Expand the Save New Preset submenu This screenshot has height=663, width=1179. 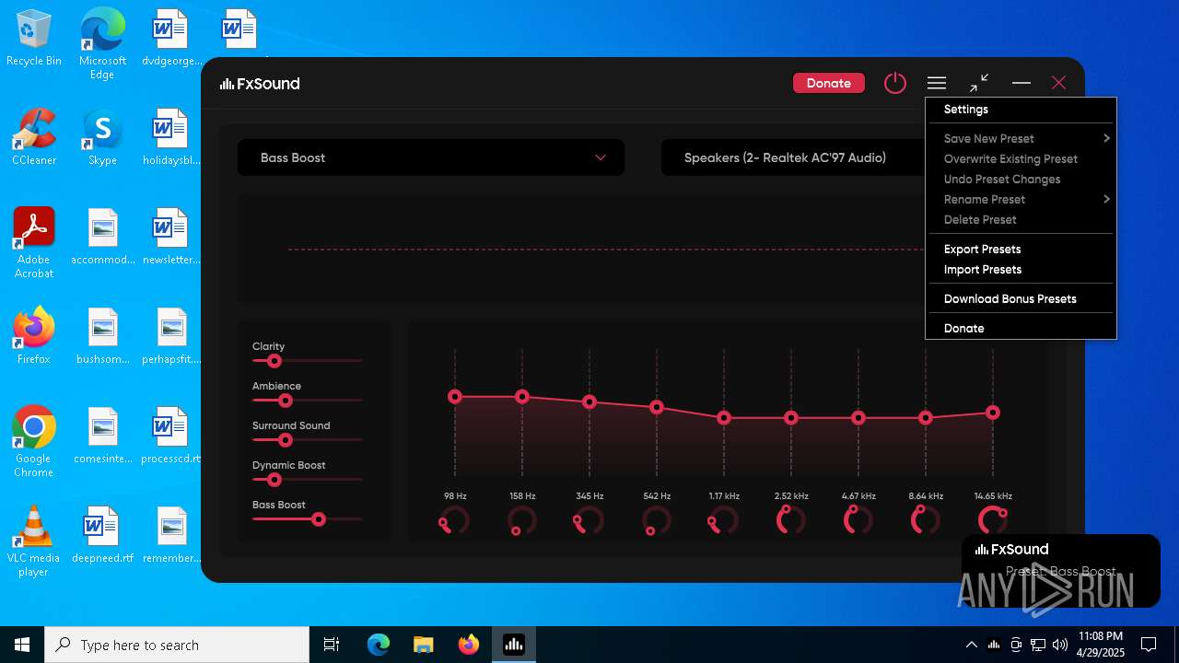click(x=1021, y=139)
